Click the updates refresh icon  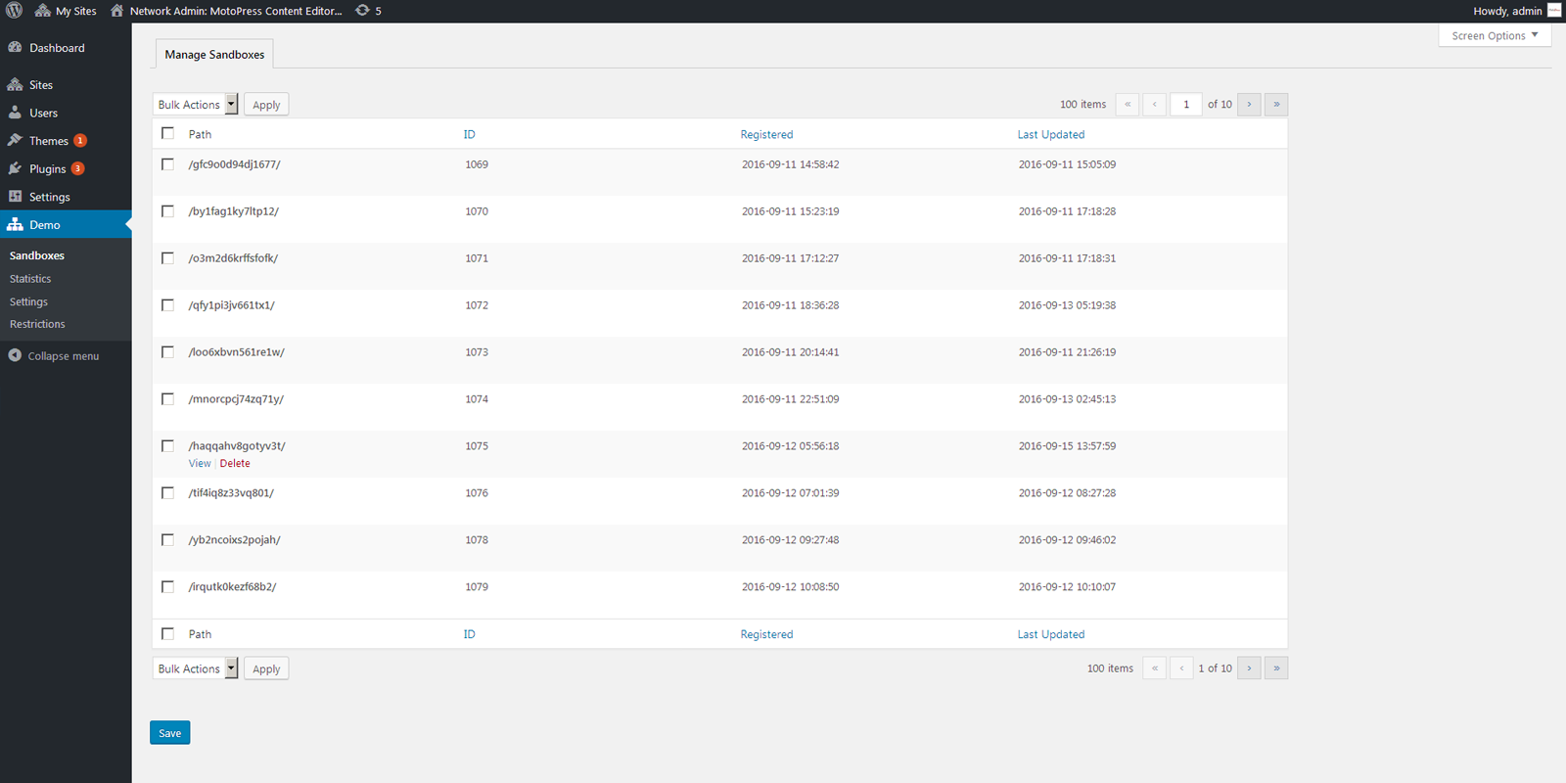click(x=362, y=11)
